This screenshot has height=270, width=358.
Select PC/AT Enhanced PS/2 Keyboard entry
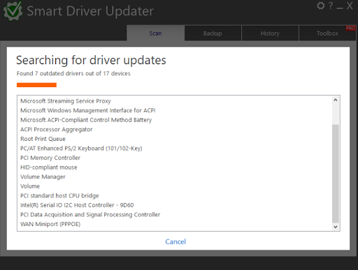(x=81, y=149)
